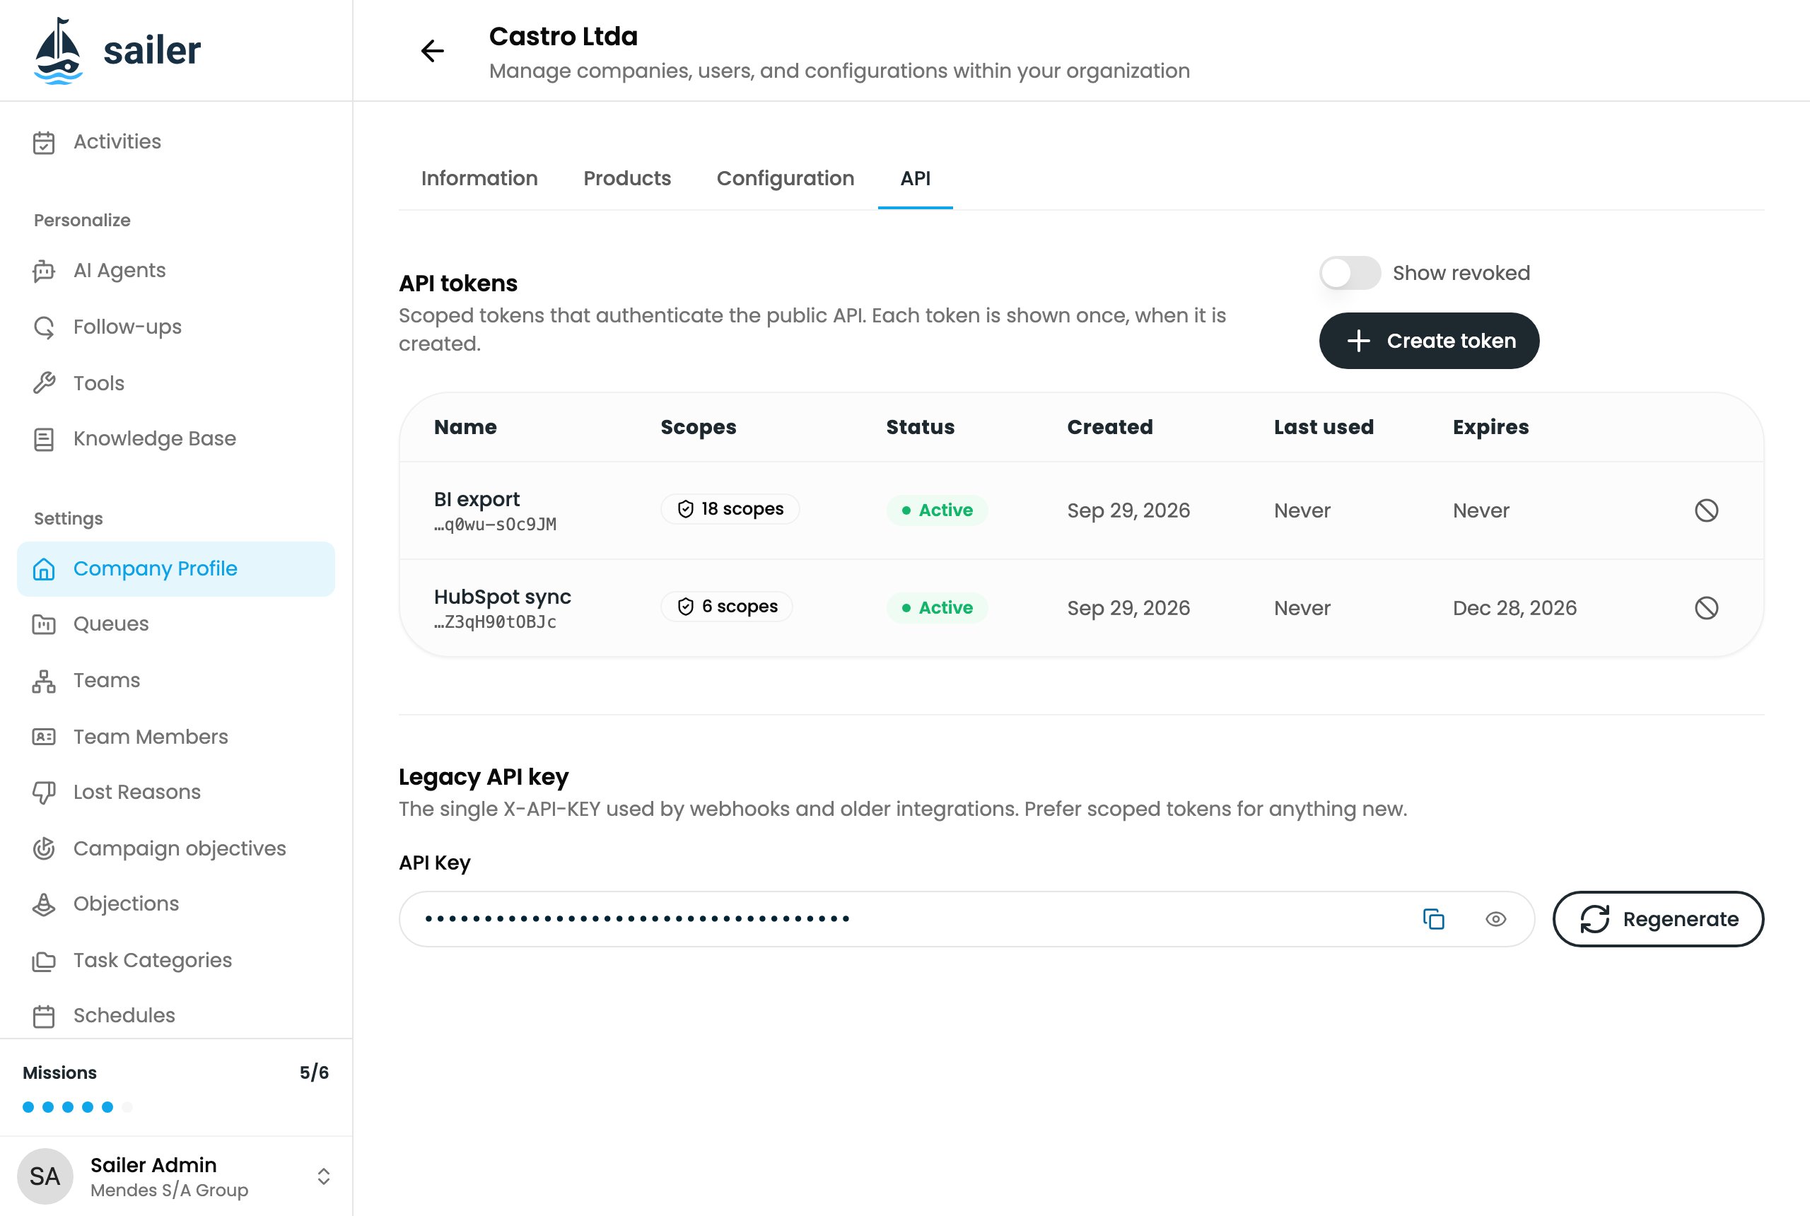Screen dimensions: 1810x1216
Task: Open Teams settings page
Action: (175, 680)
